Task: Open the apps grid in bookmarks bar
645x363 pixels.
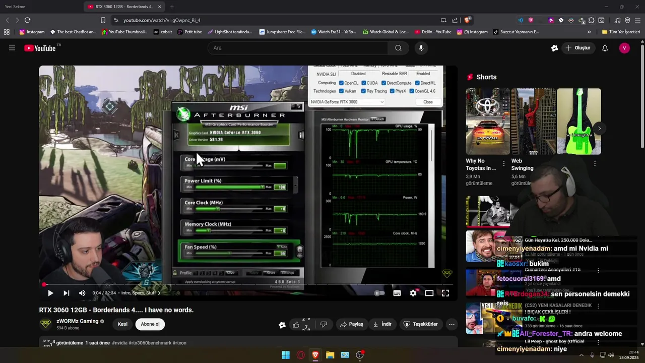Action: [x=7, y=32]
